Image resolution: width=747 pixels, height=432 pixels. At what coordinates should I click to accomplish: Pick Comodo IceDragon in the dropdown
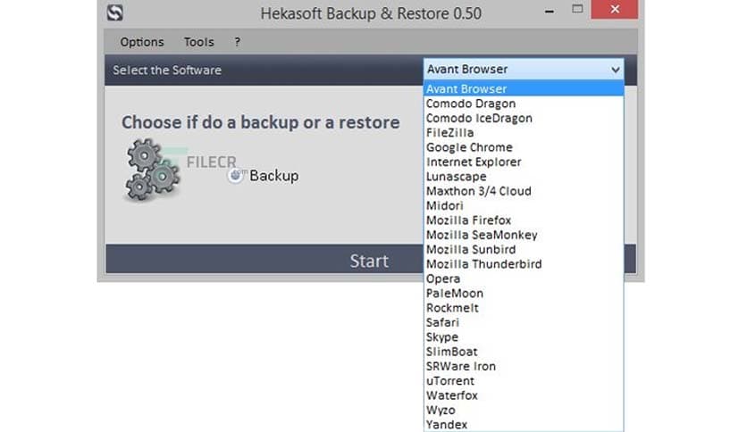click(x=524, y=118)
